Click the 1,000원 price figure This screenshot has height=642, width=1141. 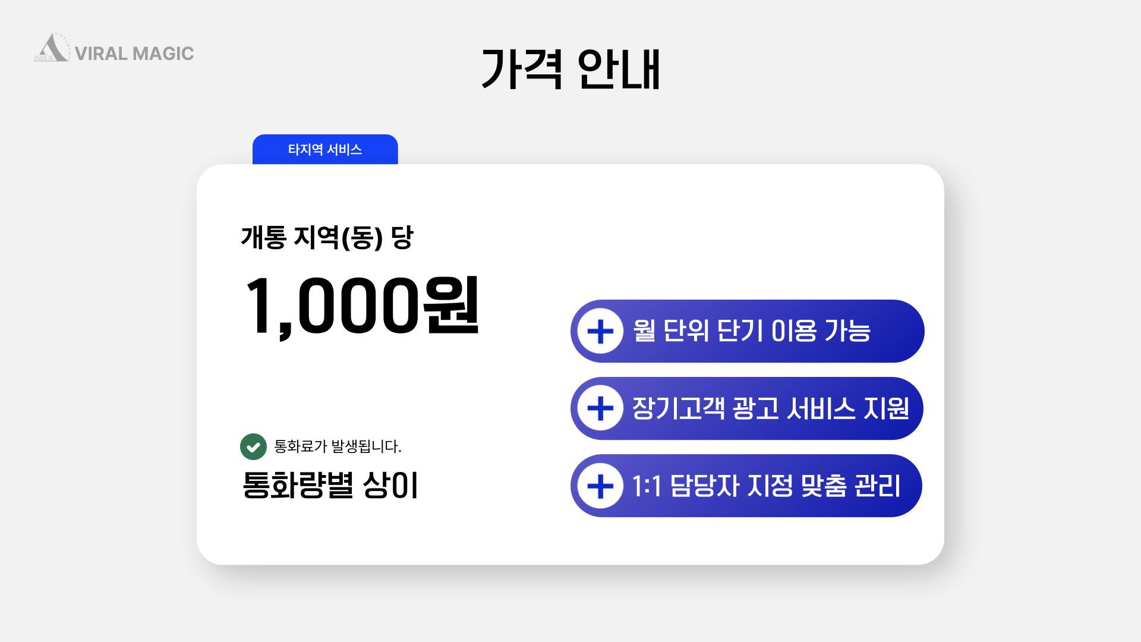click(x=363, y=306)
